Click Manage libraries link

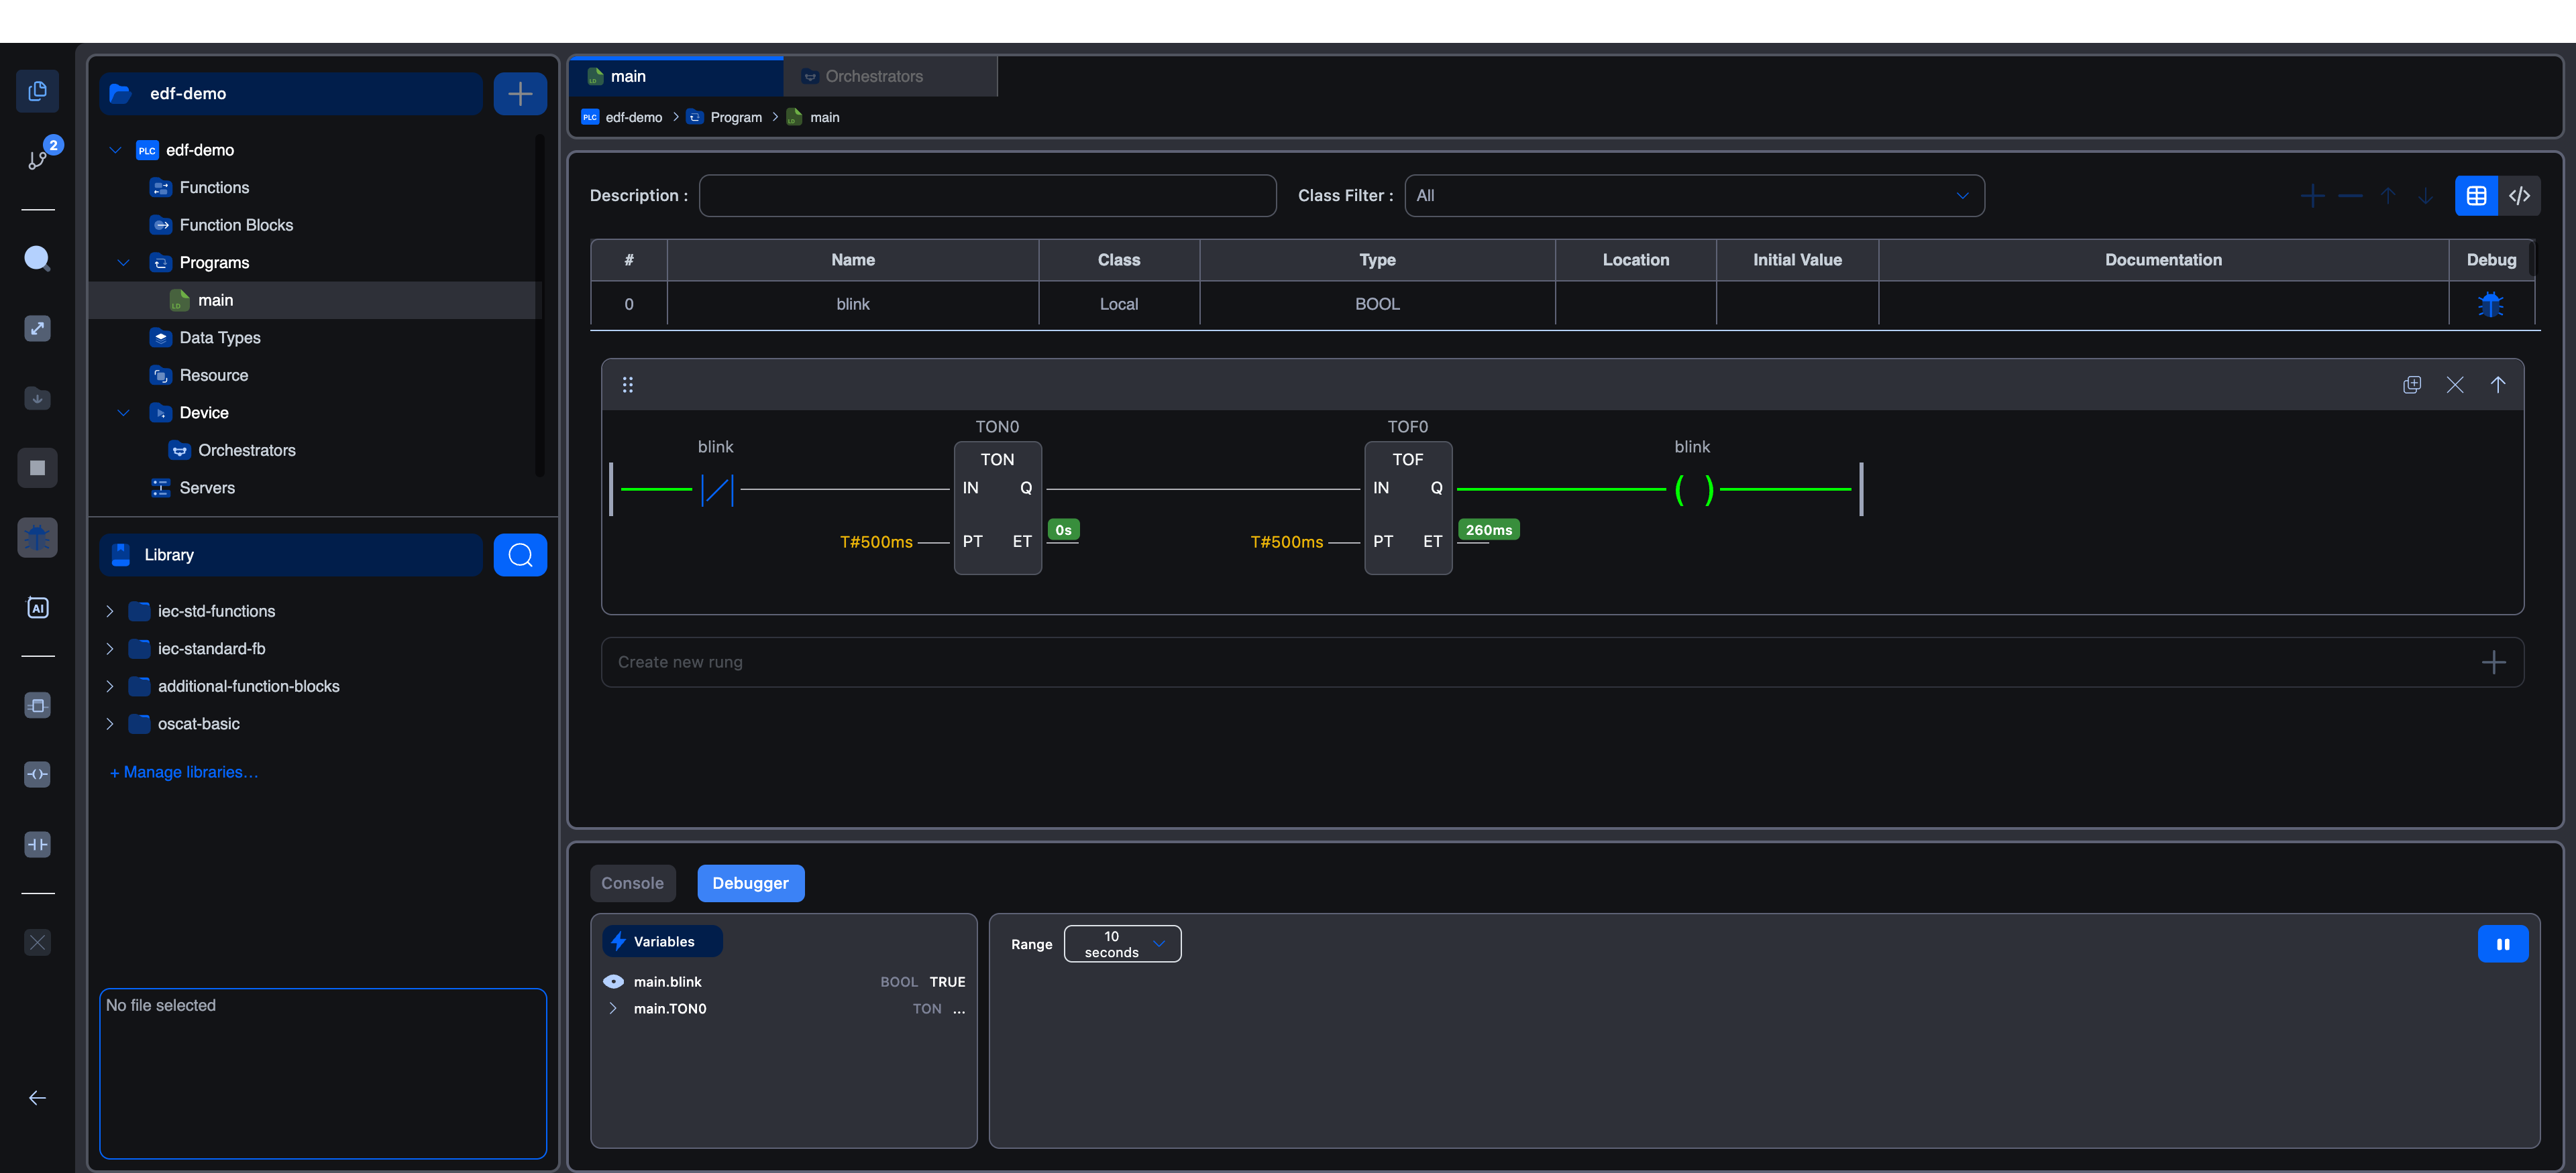point(184,772)
